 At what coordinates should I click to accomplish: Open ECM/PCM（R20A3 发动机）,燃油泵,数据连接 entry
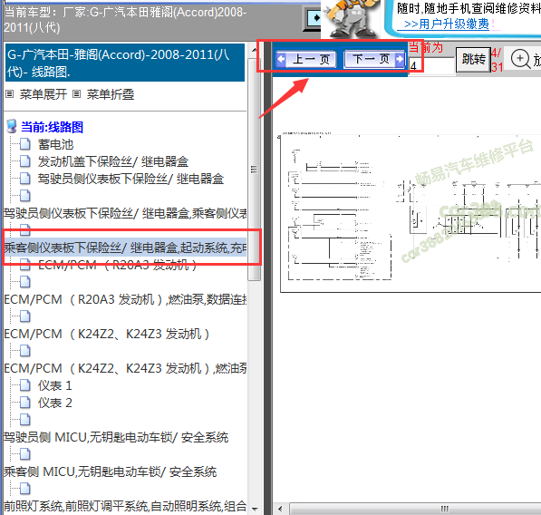125,299
